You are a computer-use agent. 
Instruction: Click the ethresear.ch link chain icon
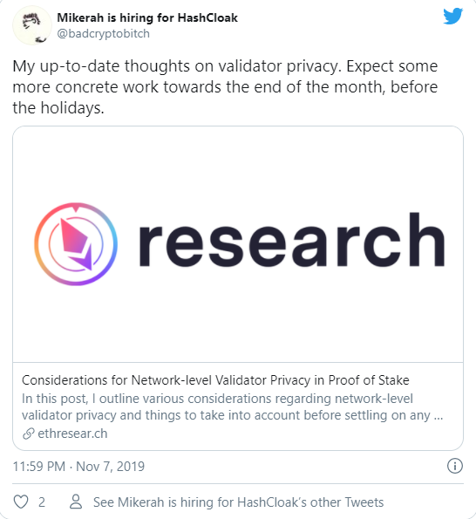coord(29,434)
